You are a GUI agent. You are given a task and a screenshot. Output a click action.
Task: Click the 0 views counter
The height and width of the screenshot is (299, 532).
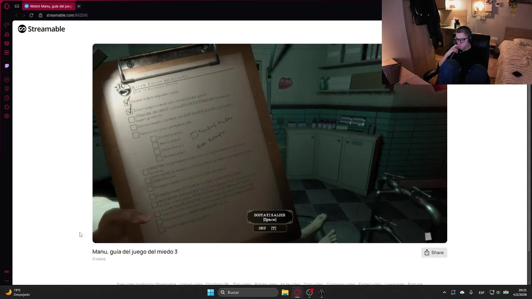99,259
